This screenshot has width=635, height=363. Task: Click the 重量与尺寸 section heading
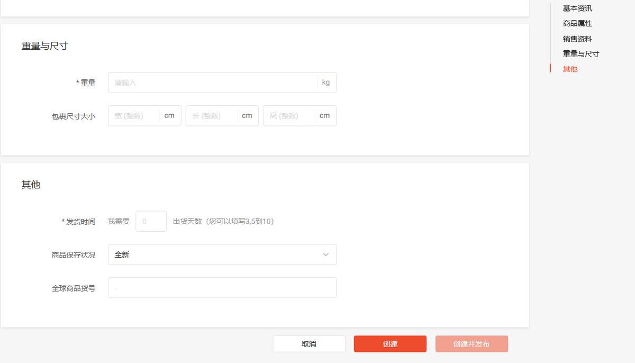tap(45, 46)
